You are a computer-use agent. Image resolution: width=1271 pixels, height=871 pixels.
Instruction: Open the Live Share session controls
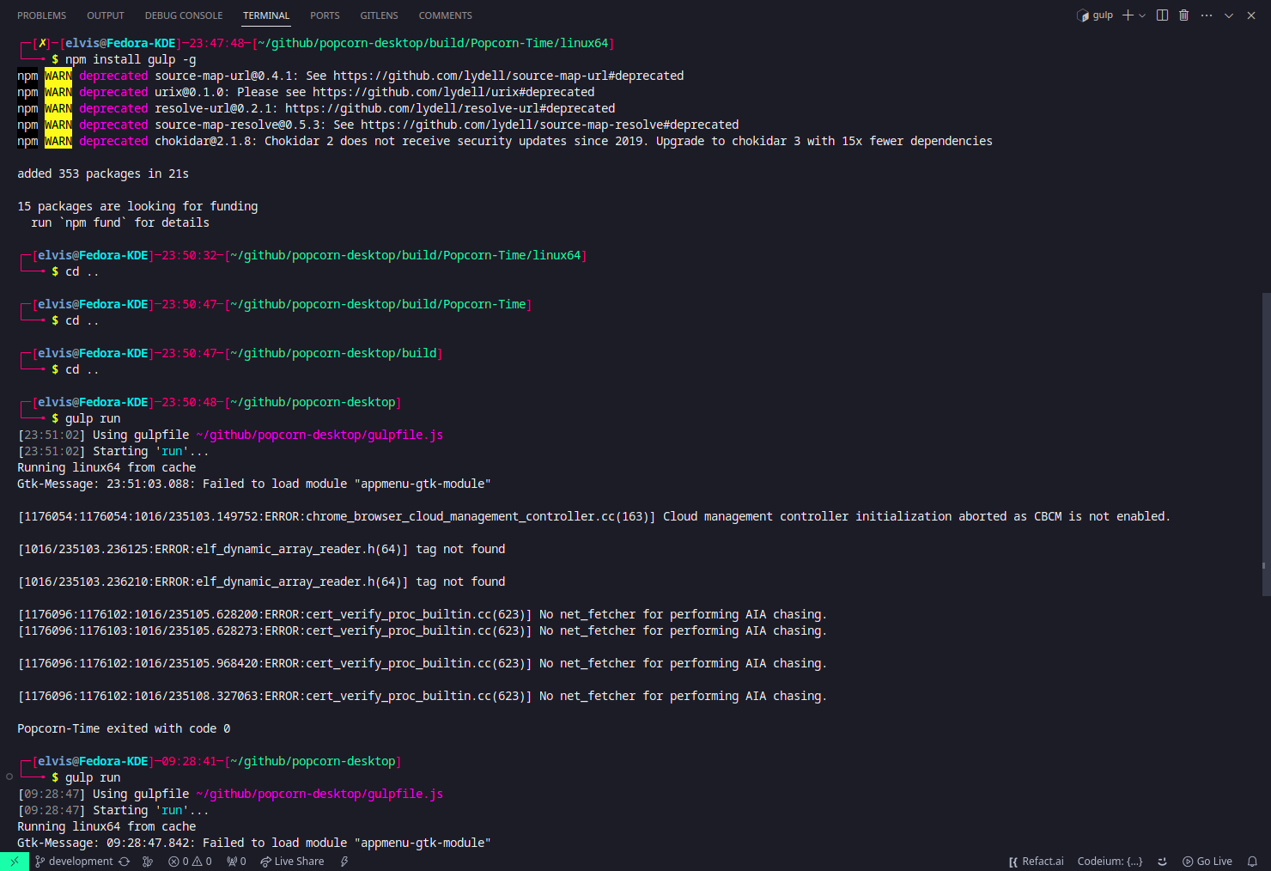292,861
